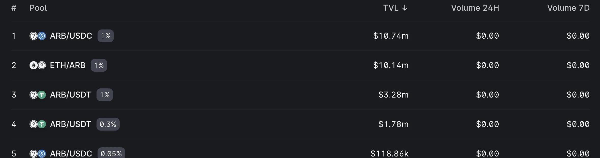Open the ETH/ARB pool
Image resolution: width=600 pixels, height=158 pixels.
pyautogui.click(x=301, y=65)
